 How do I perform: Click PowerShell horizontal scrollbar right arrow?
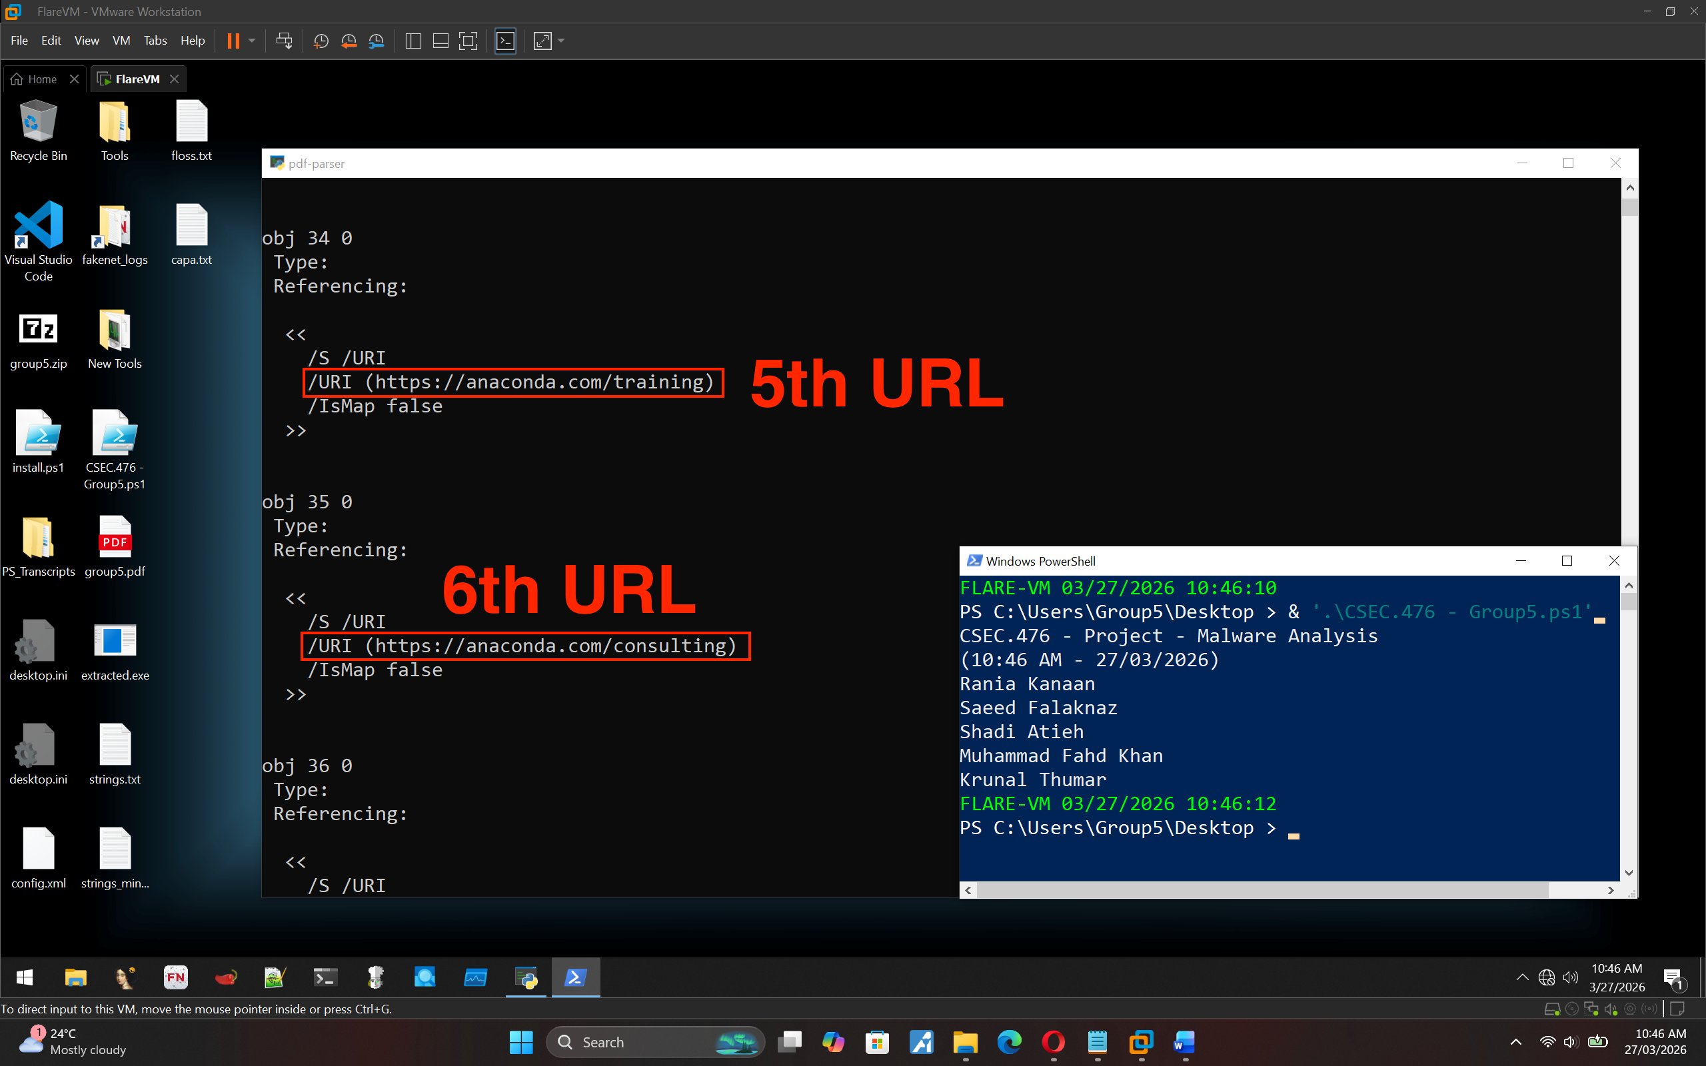pos(1611,891)
